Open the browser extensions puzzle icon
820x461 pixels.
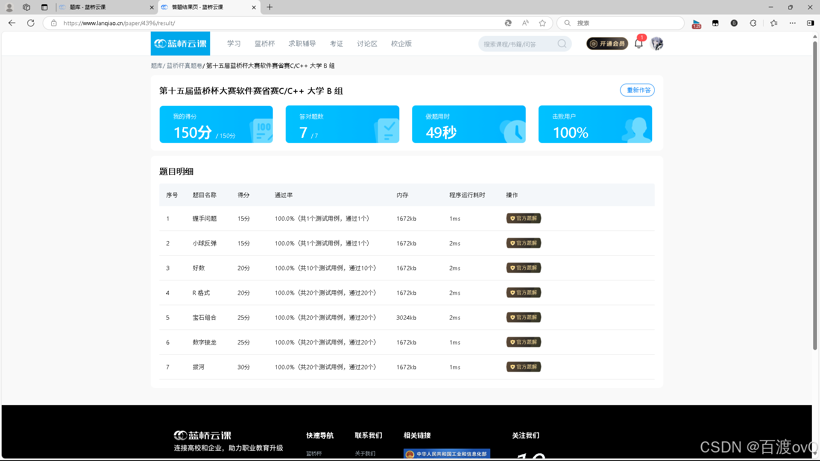(x=753, y=23)
